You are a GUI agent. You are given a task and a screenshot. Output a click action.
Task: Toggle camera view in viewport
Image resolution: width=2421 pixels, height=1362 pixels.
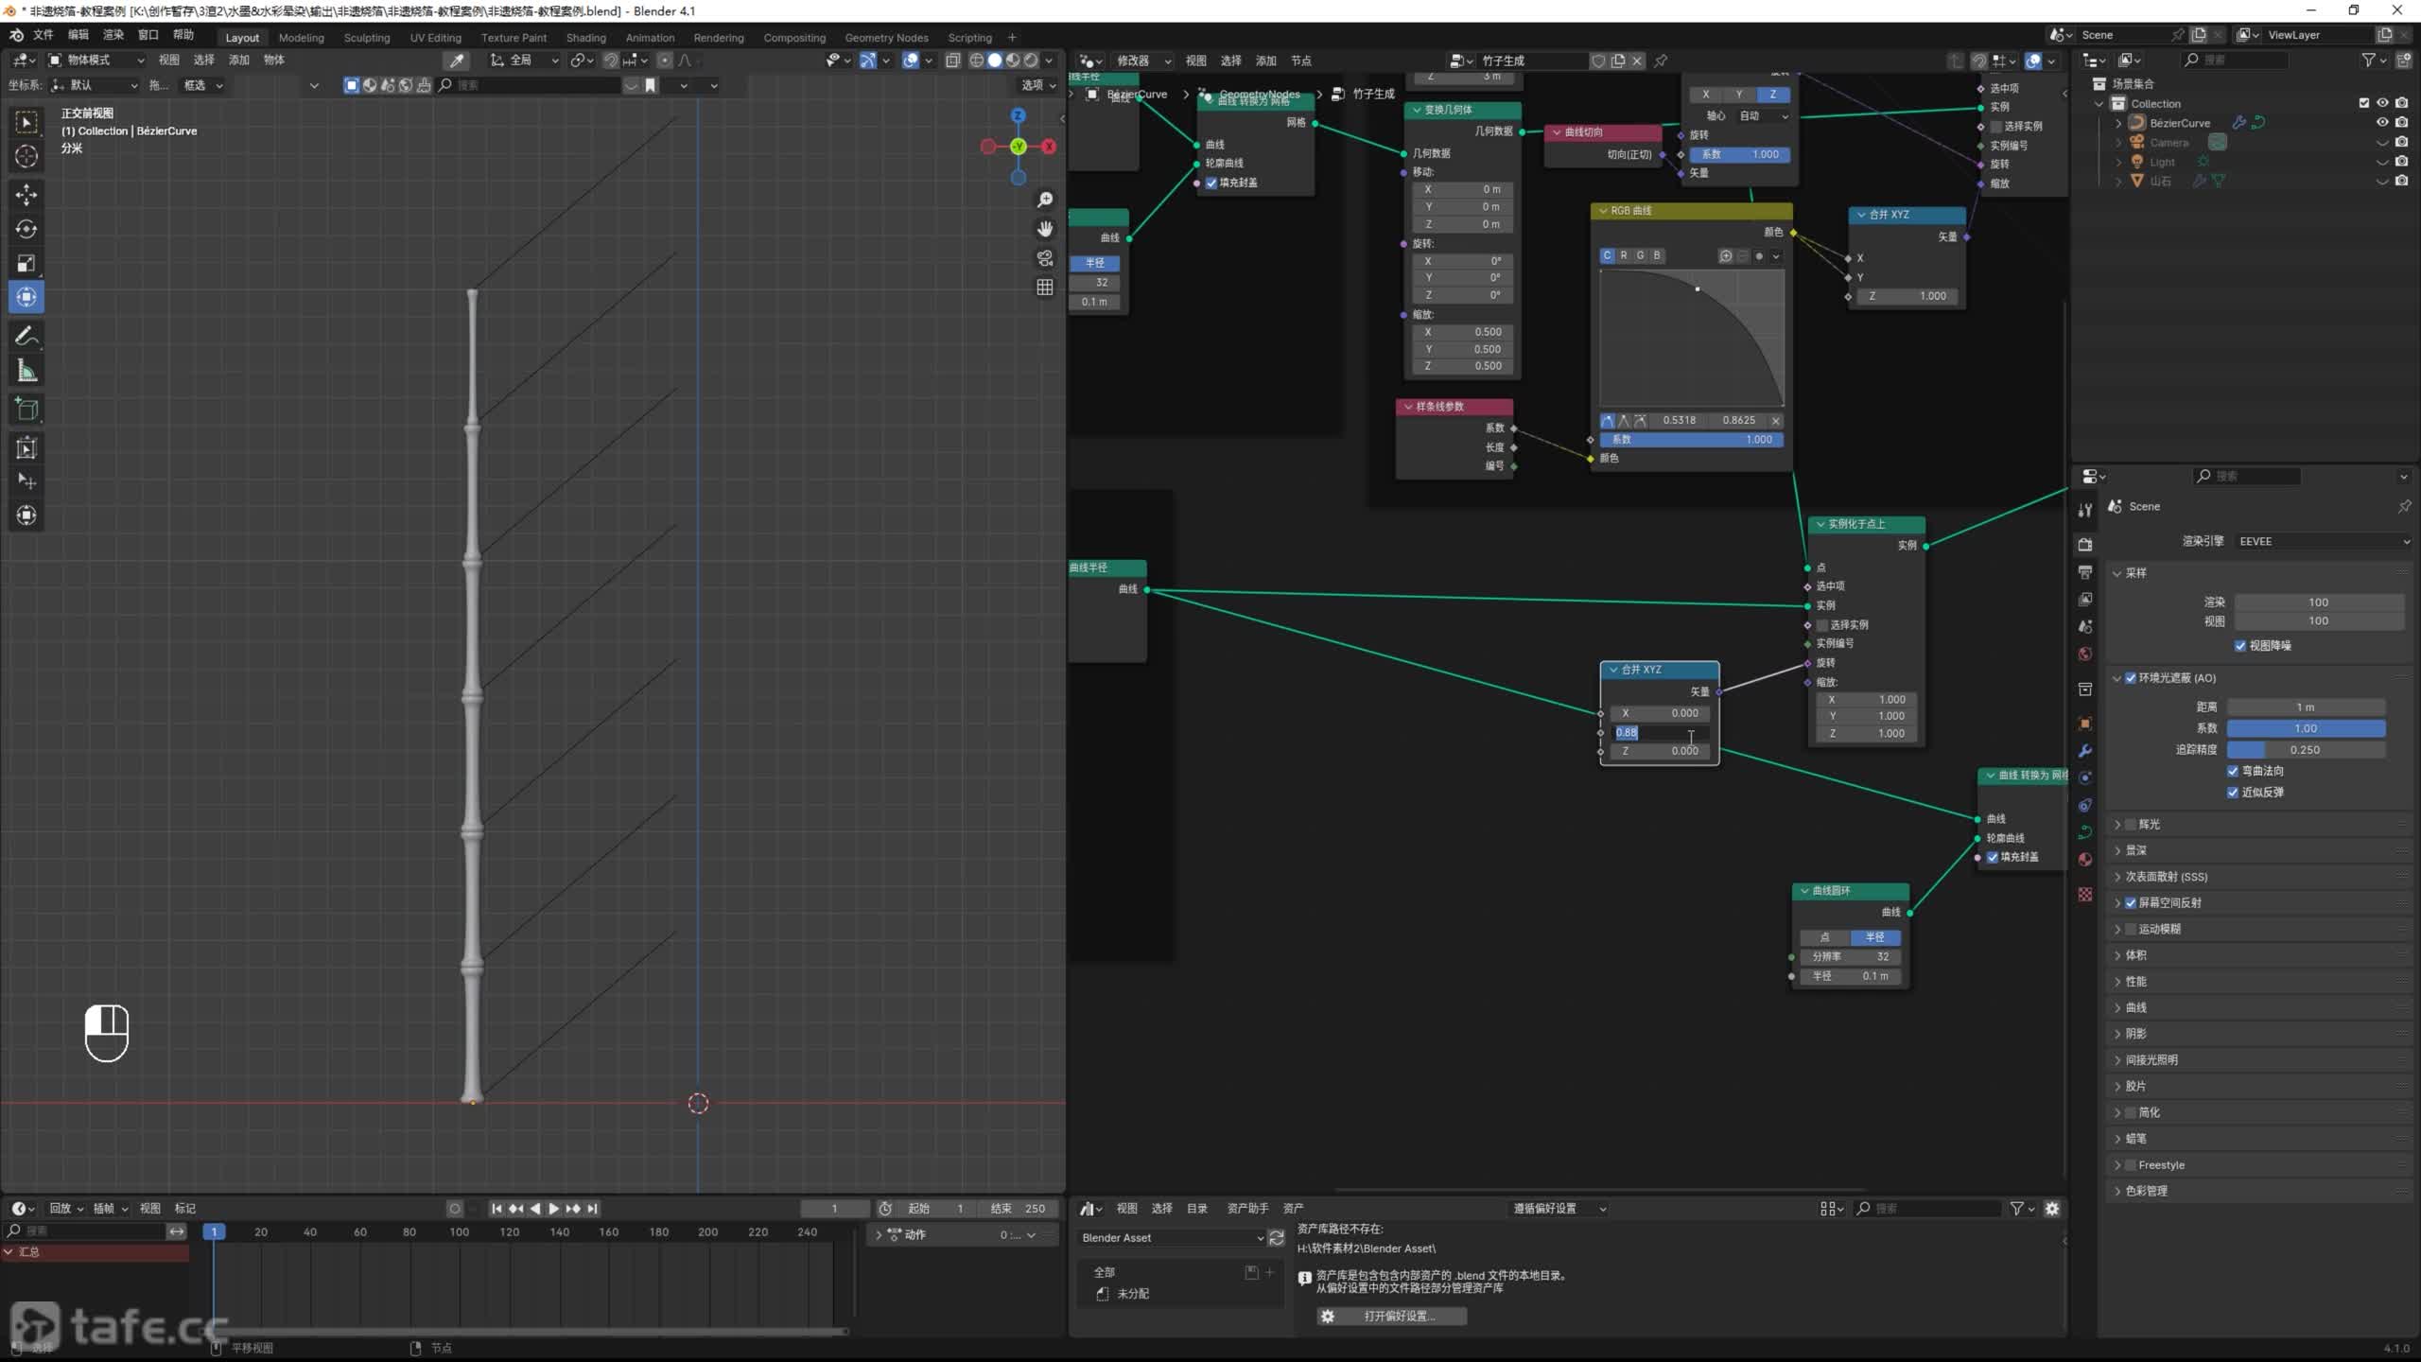coord(1045,258)
